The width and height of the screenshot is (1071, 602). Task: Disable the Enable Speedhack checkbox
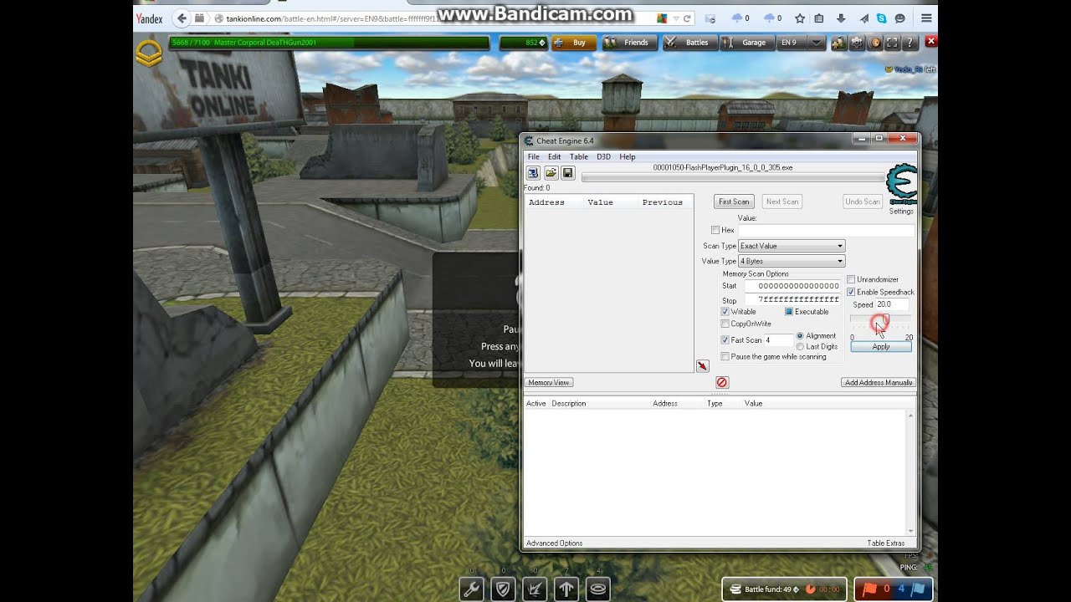click(x=851, y=292)
